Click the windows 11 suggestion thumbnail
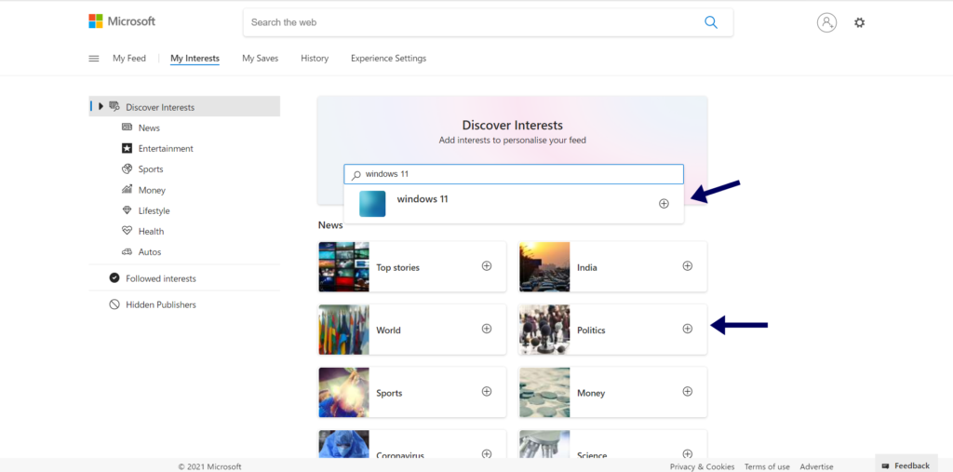The width and height of the screenshot is (953, 472). (x=372, y=204)
